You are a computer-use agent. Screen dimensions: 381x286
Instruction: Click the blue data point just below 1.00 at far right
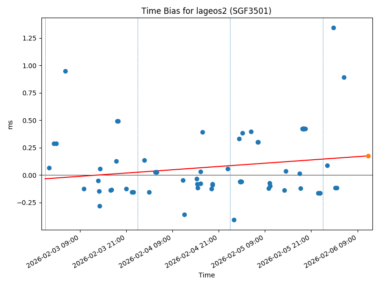344,77
